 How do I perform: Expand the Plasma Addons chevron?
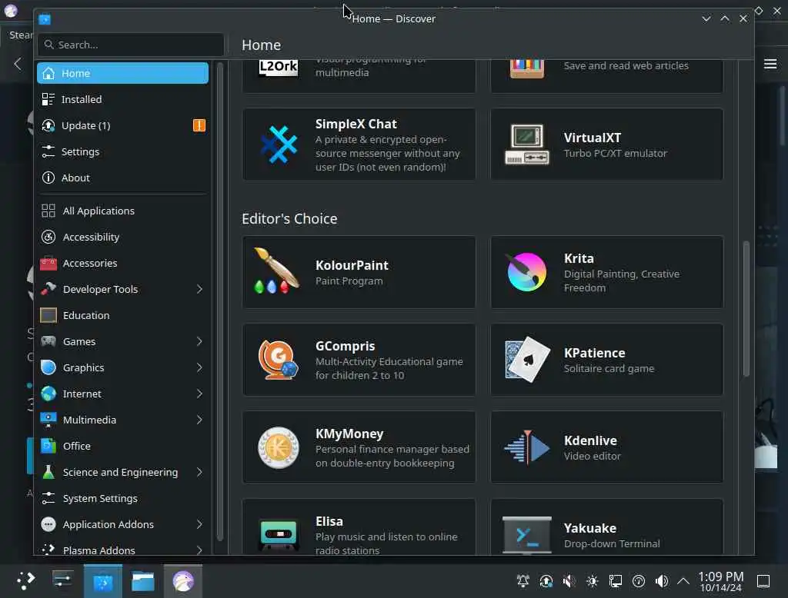coord(199,550)
